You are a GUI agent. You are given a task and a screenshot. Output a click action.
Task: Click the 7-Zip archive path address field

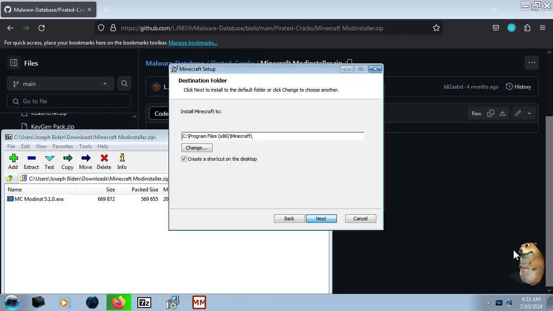(94, 178)
